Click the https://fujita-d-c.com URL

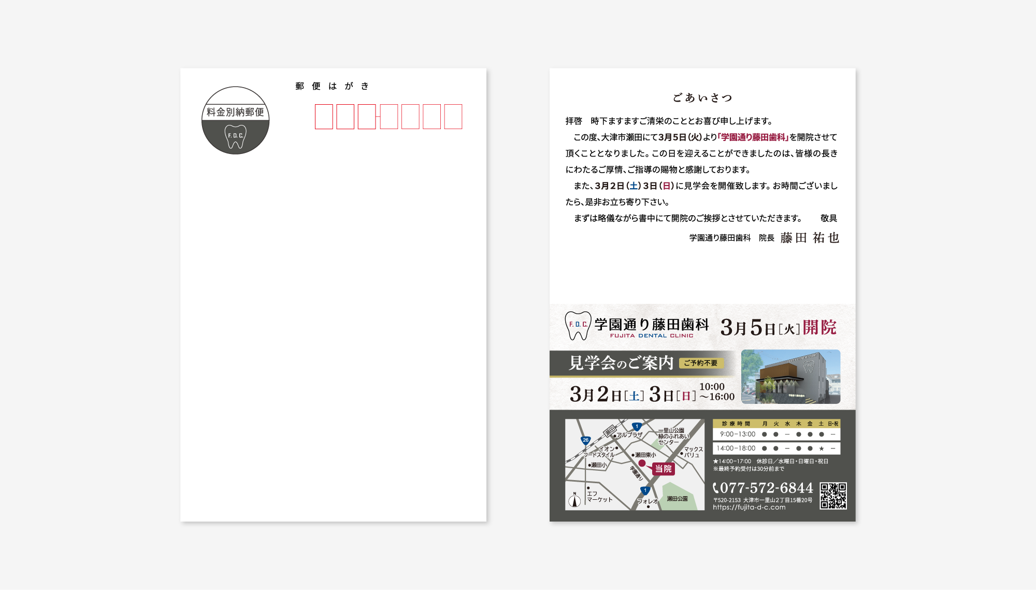tap(749, 508)
